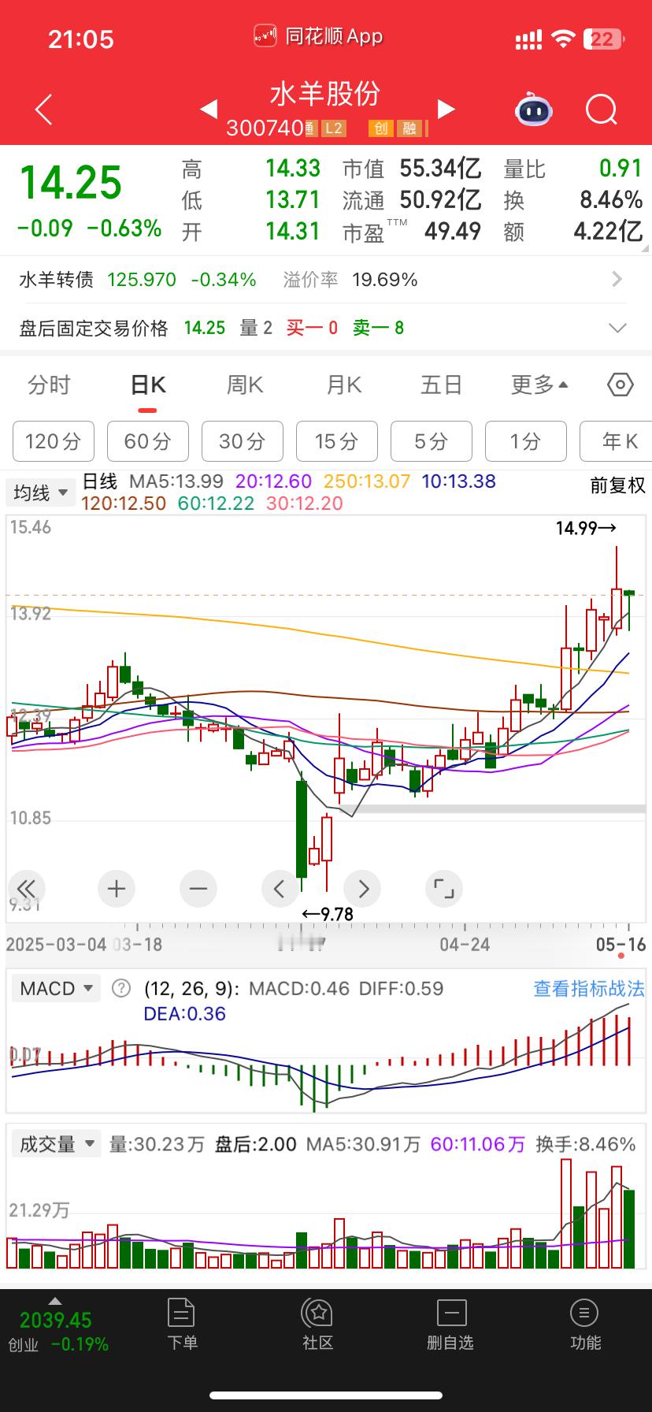
Task: Zoom out chart with minus button
Action: tap(198, 889)
